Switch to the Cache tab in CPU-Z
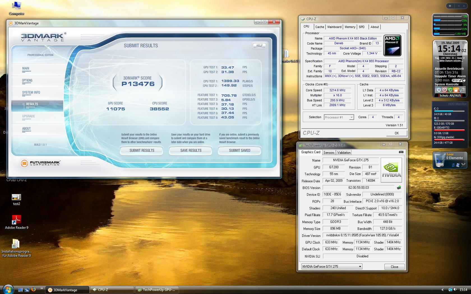 [319, 27]
